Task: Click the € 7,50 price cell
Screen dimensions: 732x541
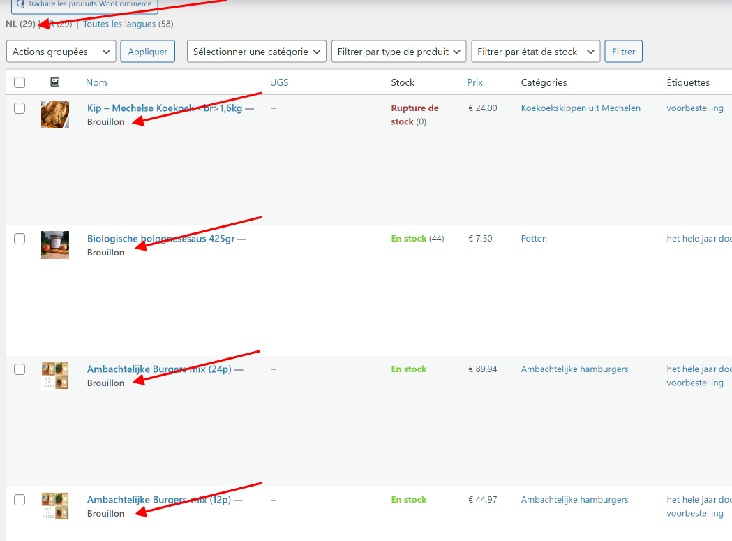Action: [x=480, y=238]
